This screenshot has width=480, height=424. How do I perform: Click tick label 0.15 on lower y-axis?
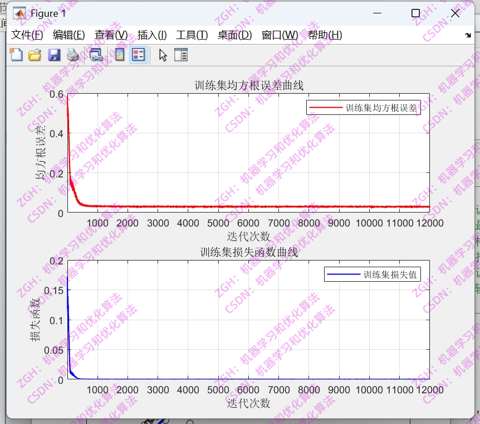pos(54,291)
